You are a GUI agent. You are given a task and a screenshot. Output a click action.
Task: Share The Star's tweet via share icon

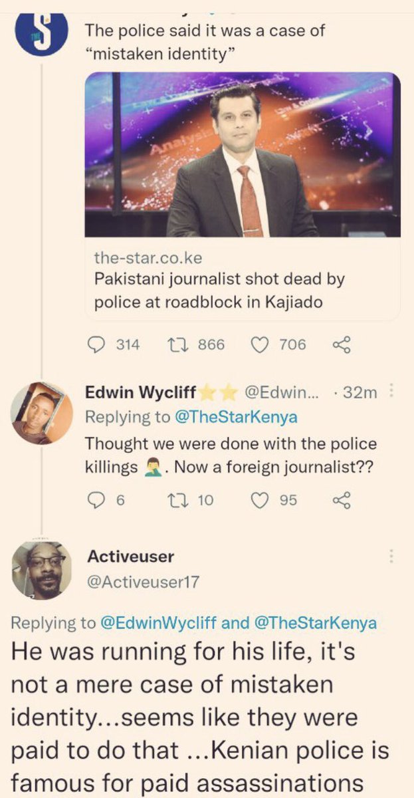[x=340, y=344]
